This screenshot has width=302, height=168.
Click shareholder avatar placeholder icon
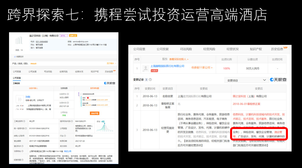(x=146, y=68)
